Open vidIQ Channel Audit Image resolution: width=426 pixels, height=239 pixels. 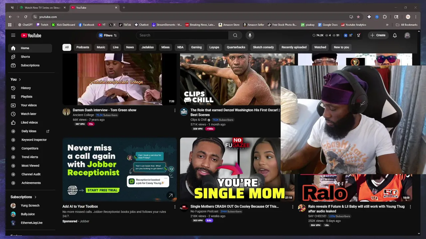(30, 174)
